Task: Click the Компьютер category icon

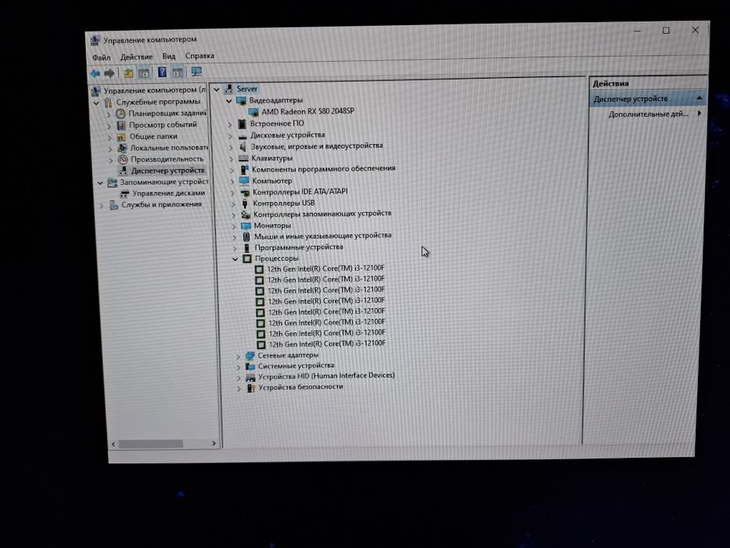Action: 244,181
